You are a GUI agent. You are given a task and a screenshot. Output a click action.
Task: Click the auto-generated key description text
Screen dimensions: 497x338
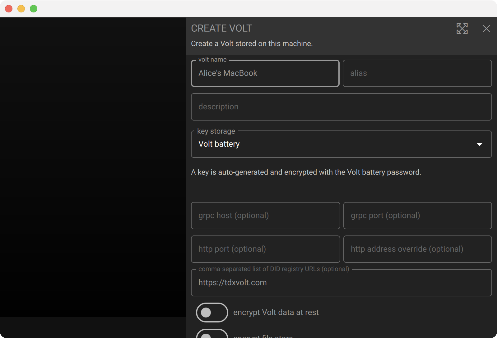click(306, 172)
